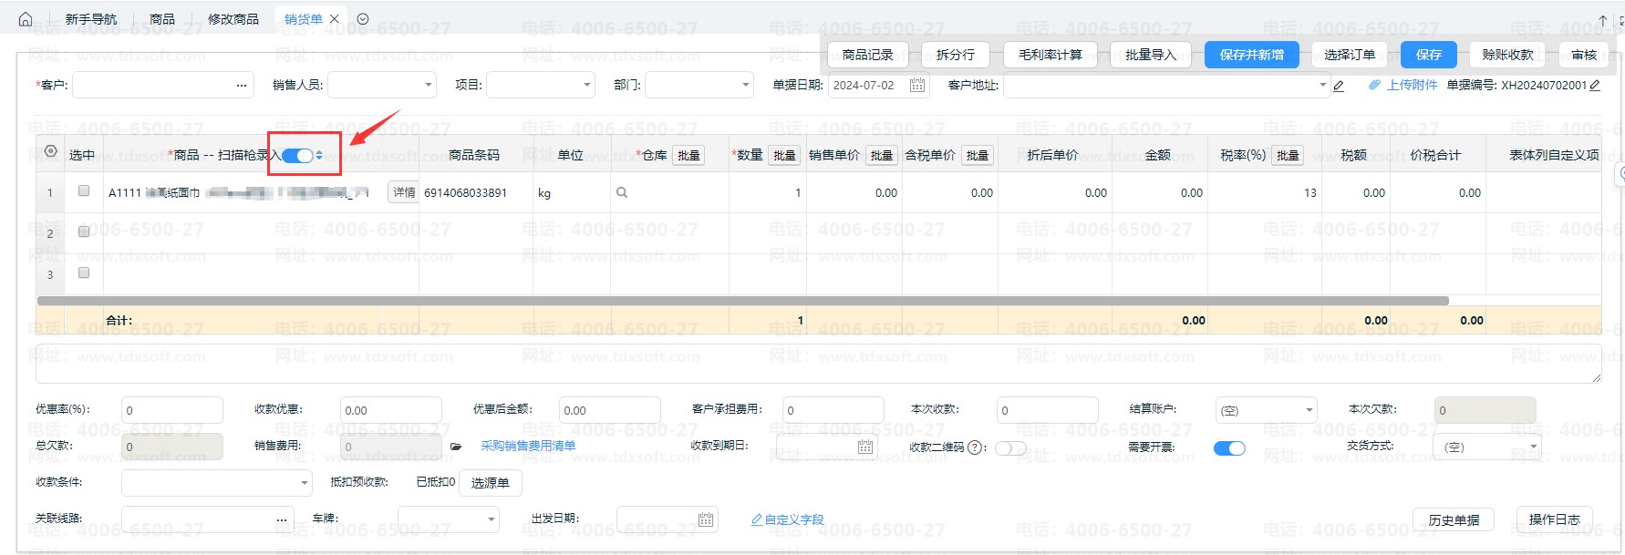The width and height of the screenshot is (1625, 555).
Task: Toggle the barcode scanner entry switch
Action: pyautogui.click(x=297, y=156)
